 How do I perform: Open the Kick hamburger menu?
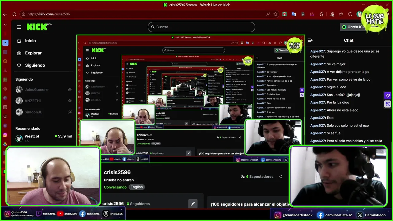(x=19, y=27)
